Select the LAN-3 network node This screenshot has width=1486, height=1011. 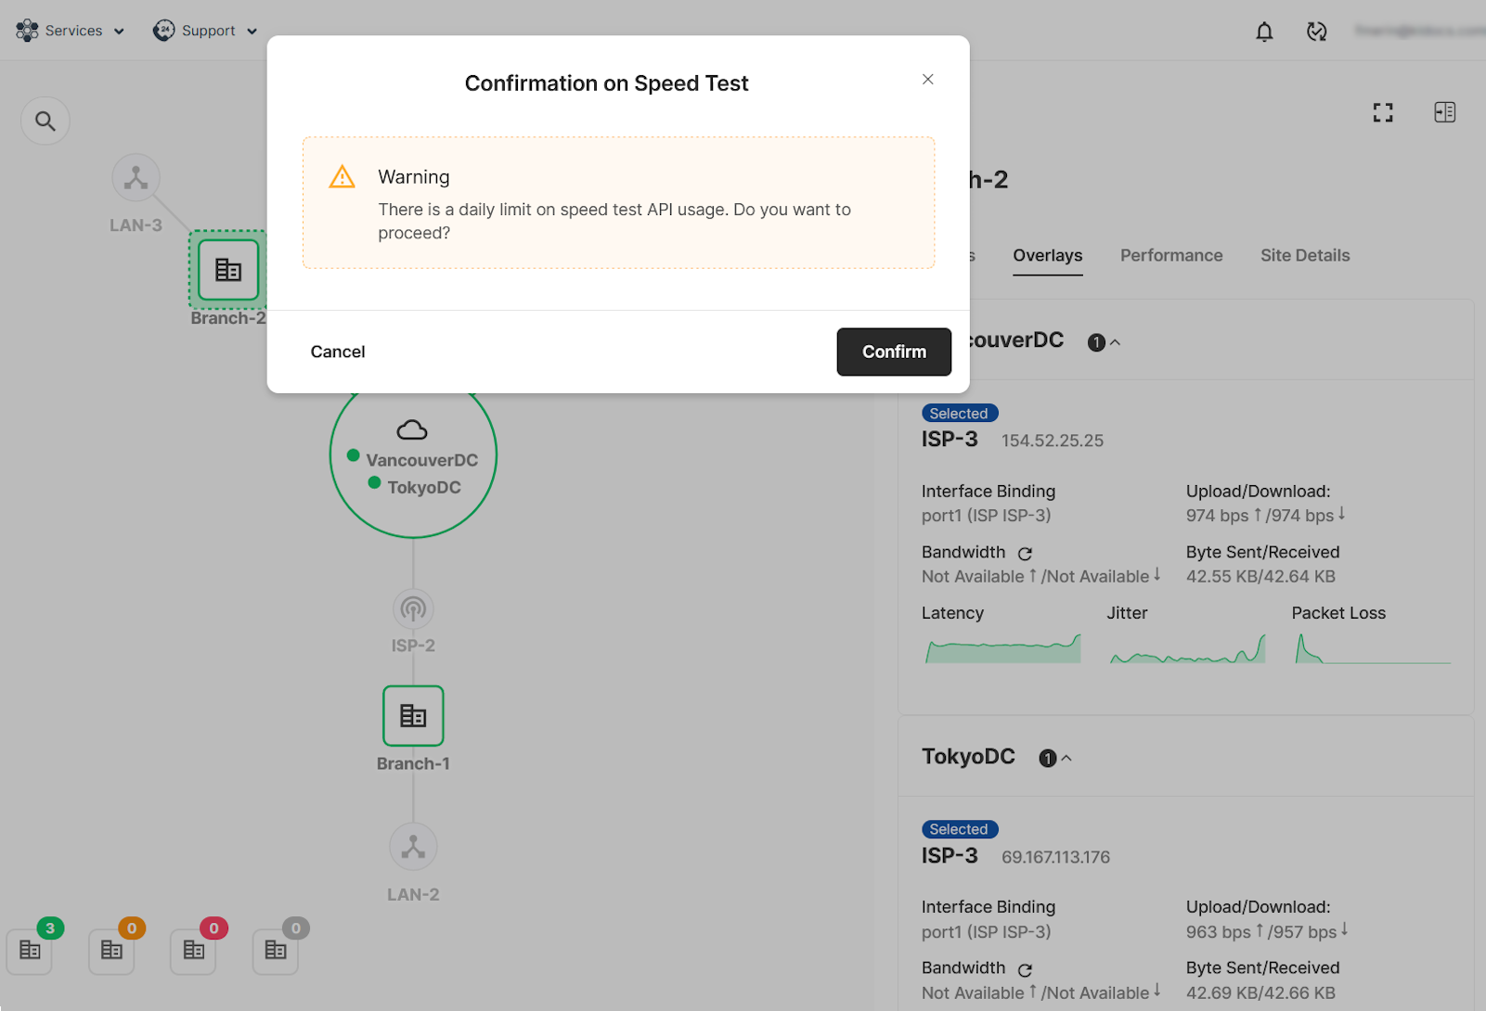click(136, 177)
